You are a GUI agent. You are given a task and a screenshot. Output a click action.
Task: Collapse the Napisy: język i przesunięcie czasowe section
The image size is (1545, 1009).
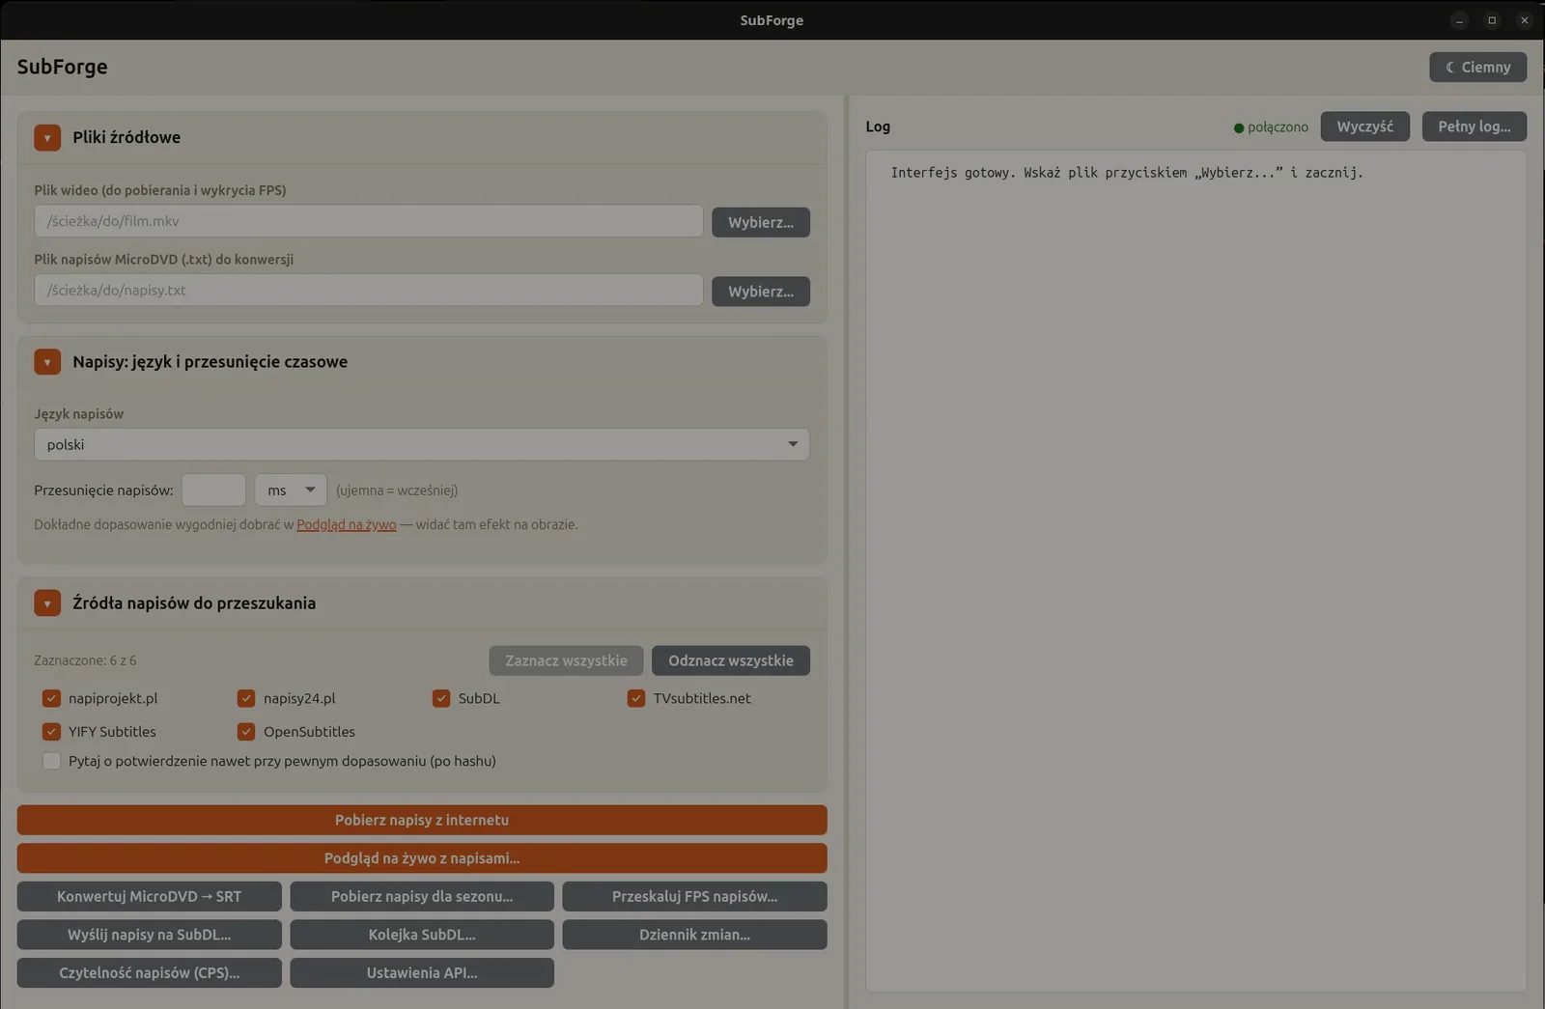[x=47, y=362]
